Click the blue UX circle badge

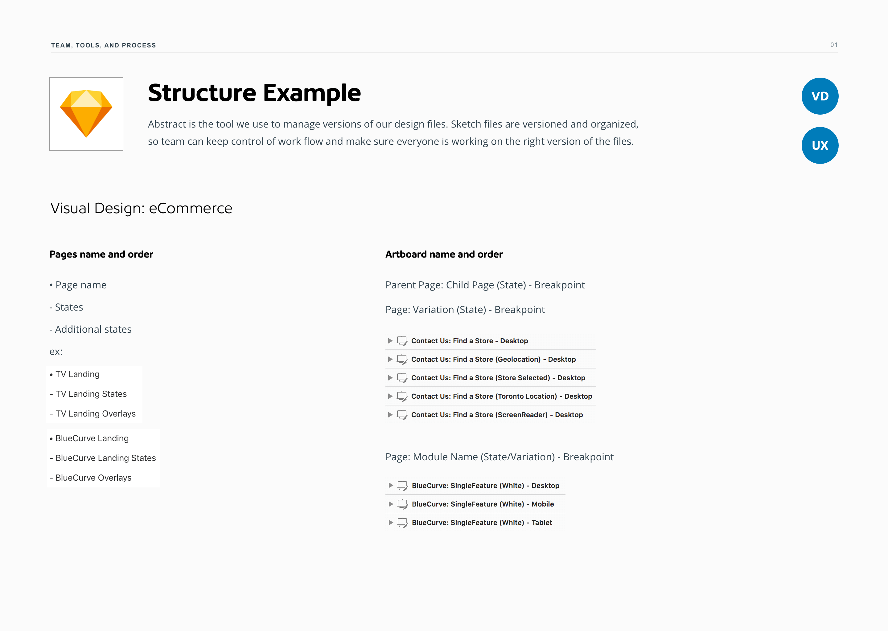[x=820, y=145]
